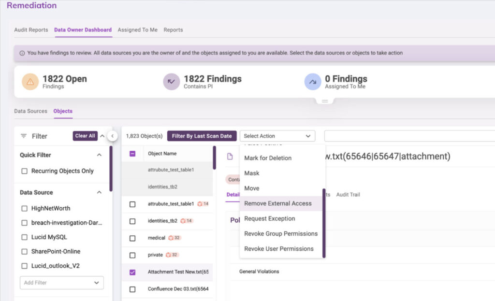Switch to the Audit Reports tab
Screen dimensions: 495x301
tap(31, 29)
